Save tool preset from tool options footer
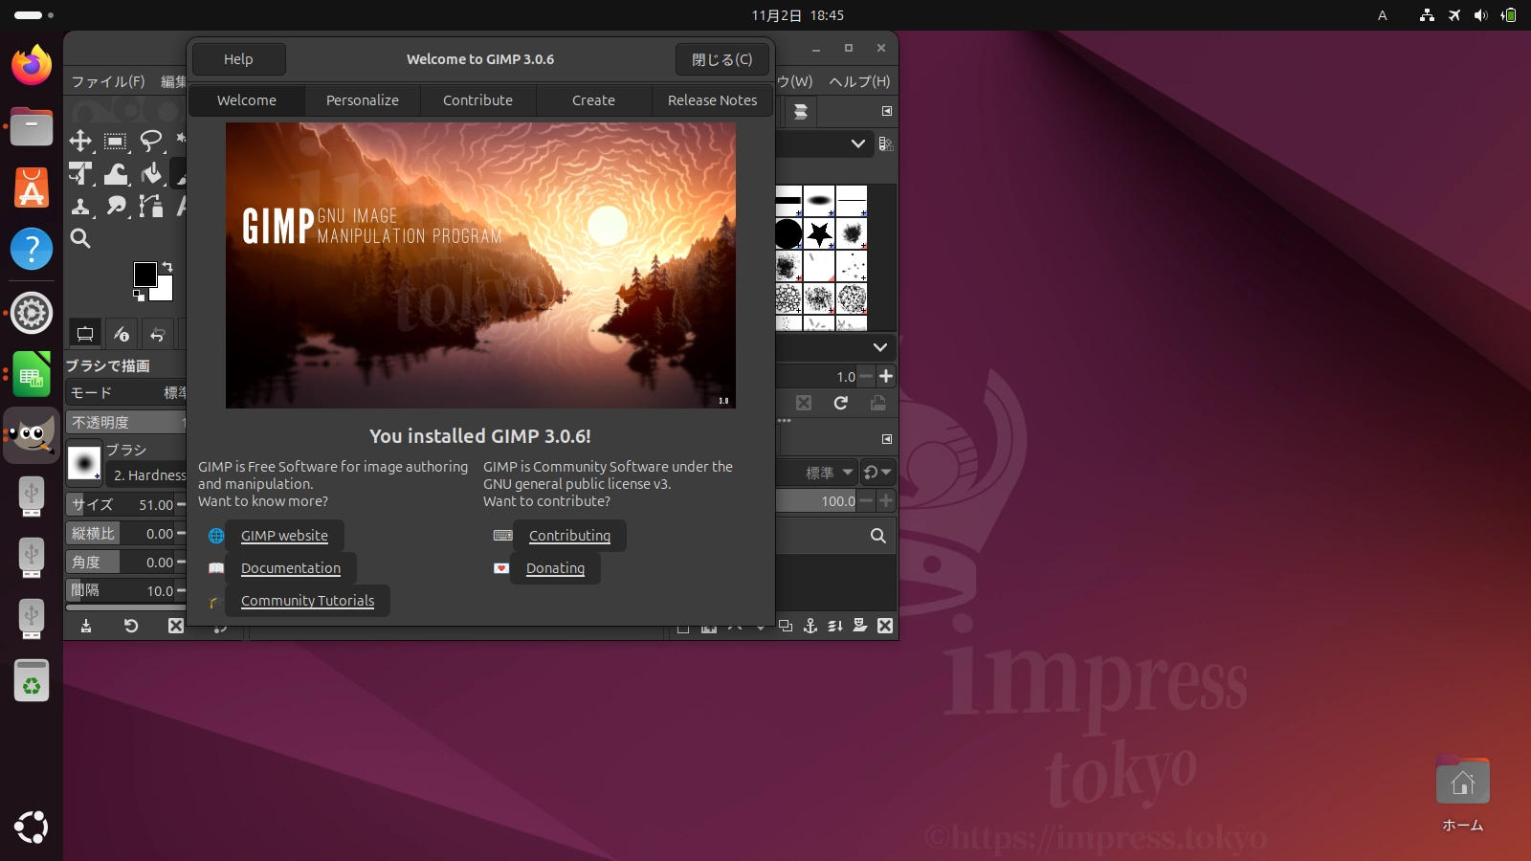This screenshot has width=1531, height=861. coord(86,626)
